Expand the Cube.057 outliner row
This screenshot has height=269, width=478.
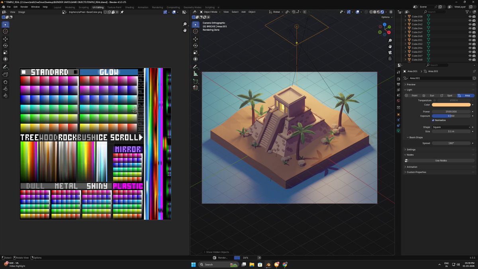point(406,52)
